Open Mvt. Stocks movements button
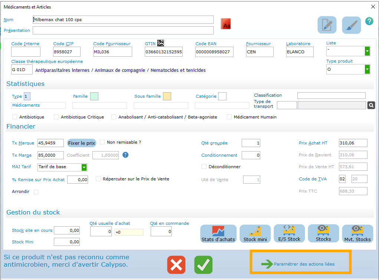The width and height of the screenshot is (379, 280). coord(357,233)
